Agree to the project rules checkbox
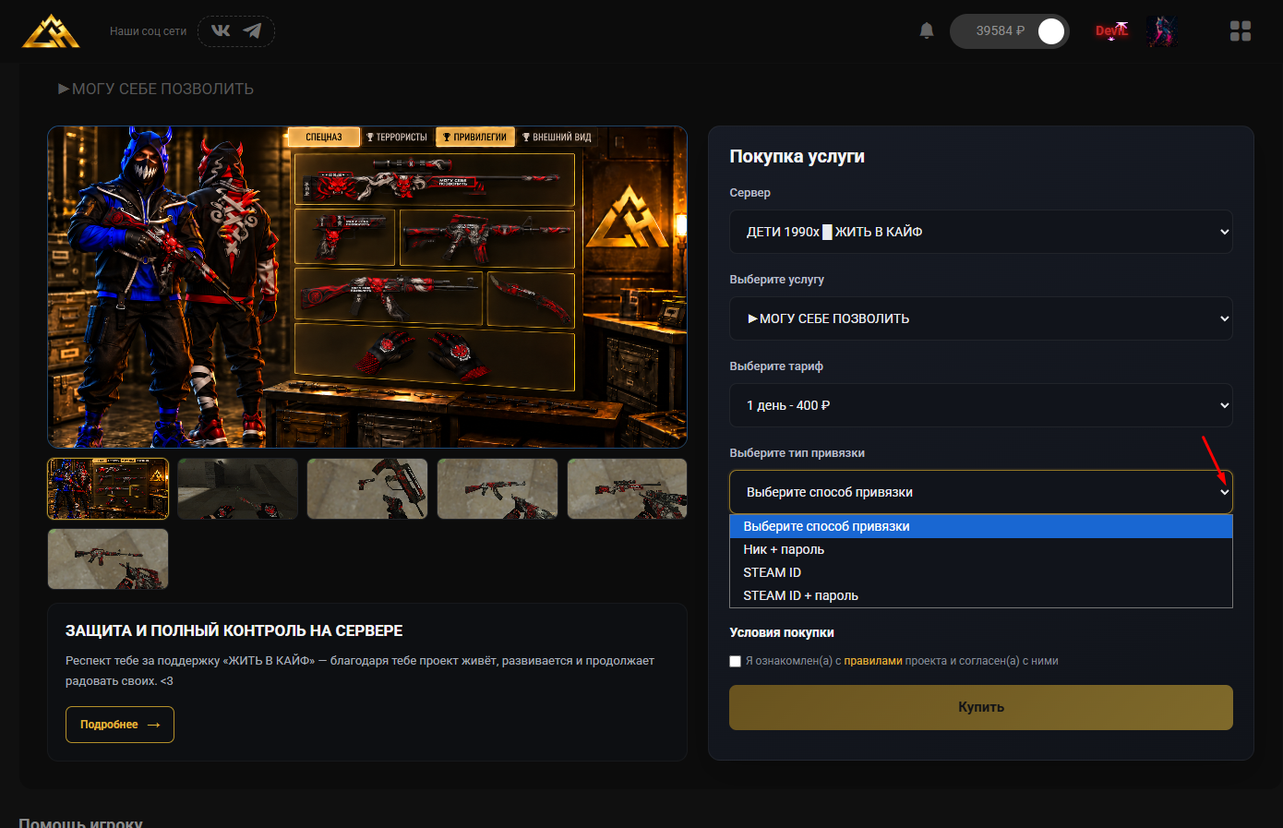1283x828 pixels. pos(736,661)
